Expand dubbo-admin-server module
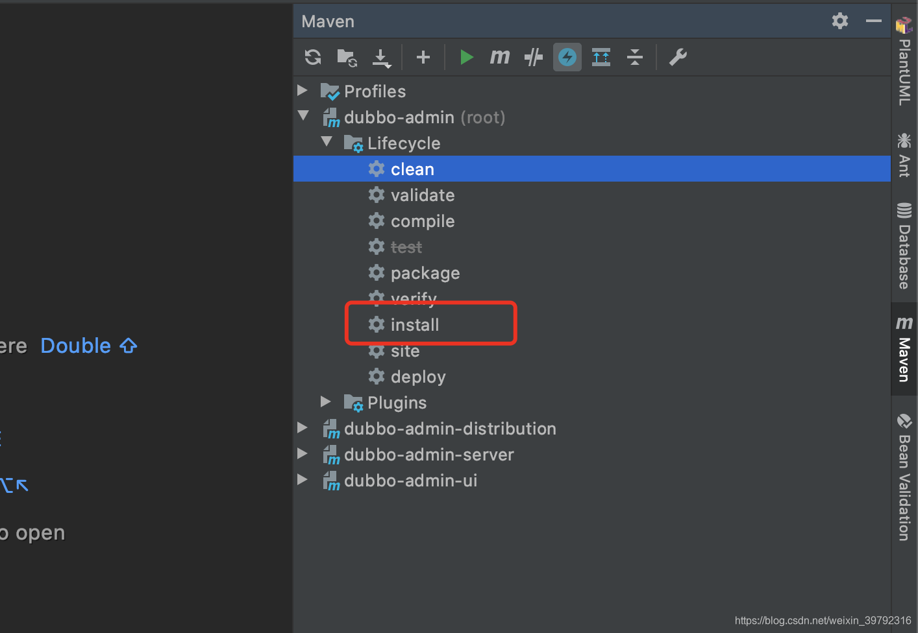918x633 pixels. [x=303, y=453]
